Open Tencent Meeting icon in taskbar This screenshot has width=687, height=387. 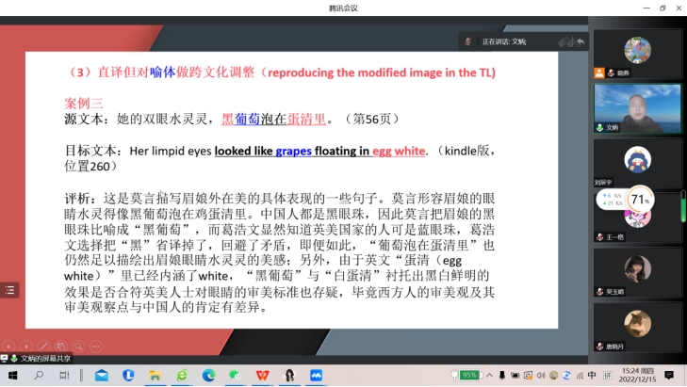pos(316,375)
